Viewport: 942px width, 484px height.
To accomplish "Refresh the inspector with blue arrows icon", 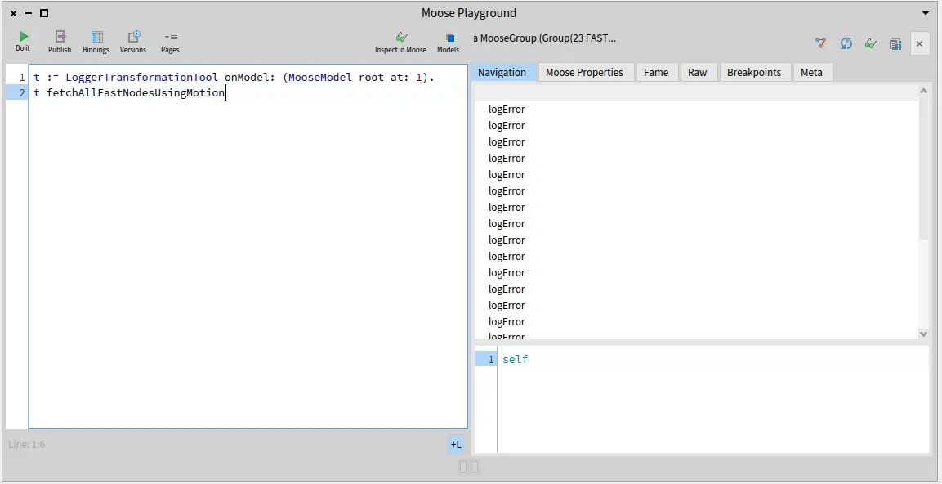I will [x=846, y=43].
